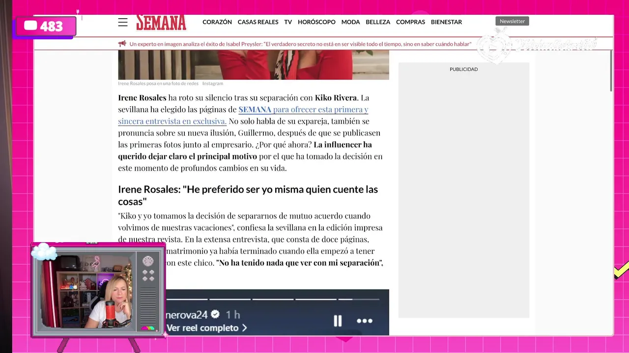Open the CORAZÓN section
Image resolution: width=629 pixels, height=353 pixels.
pyautogui.click(x=217, y=22)
